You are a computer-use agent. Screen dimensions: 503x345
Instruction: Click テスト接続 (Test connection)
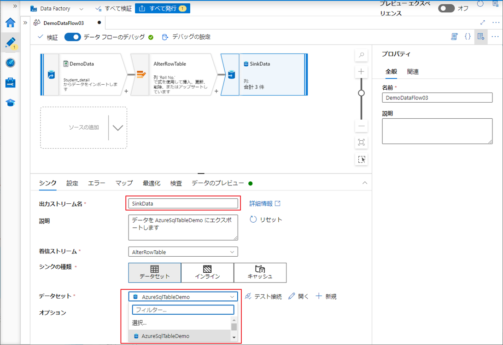coord(263,297)
